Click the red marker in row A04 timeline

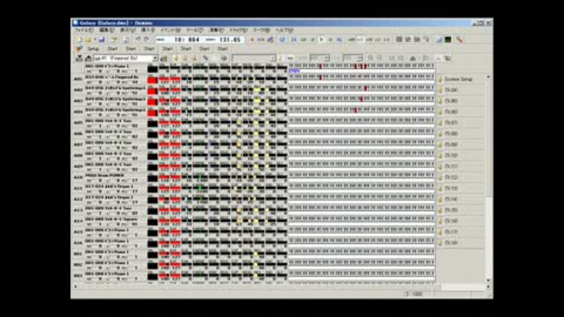point(356,110)
